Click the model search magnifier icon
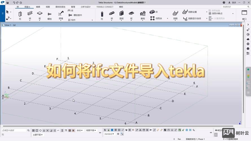 pos(28,130)
